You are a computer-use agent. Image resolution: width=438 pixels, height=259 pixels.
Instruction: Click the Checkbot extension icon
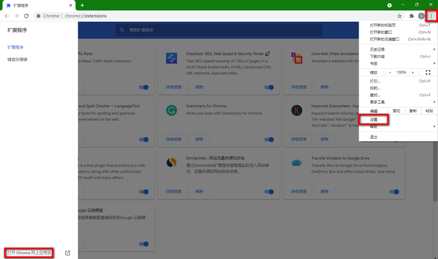click(x=171, y=58)
